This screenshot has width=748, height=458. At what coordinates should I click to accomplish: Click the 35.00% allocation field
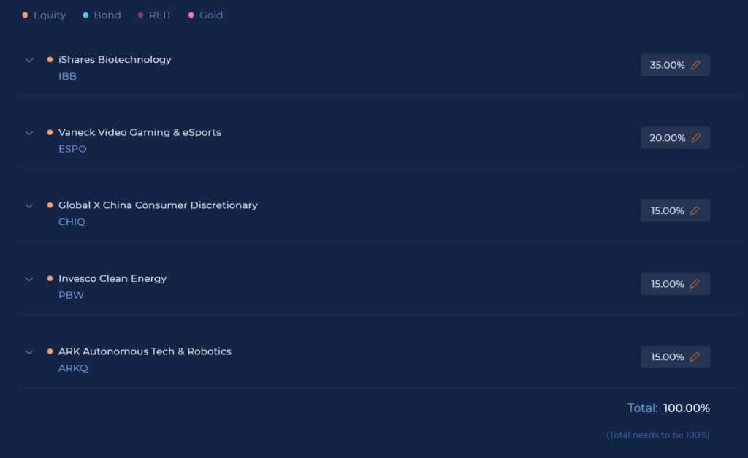pos(675,65)
